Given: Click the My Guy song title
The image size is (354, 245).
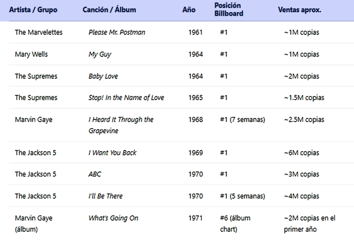Looking at the screenshot, I should (x=100, y=54).
